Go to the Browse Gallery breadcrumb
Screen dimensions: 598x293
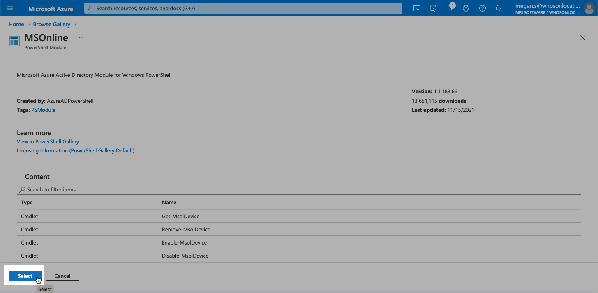(52, 24)
